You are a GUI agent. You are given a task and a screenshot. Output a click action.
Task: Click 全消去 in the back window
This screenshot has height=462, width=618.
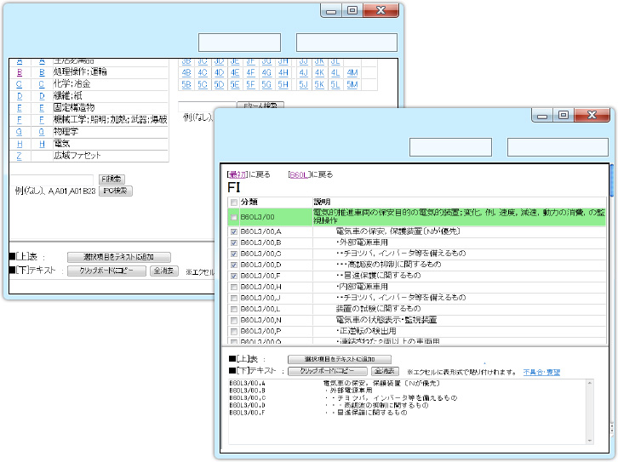(x=164, y=271)
